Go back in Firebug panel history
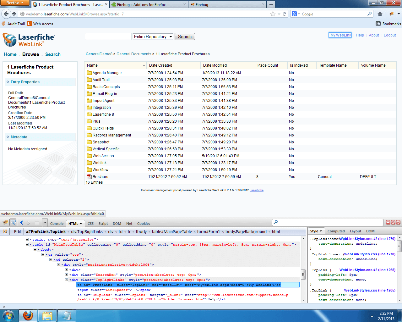 click(x=22, y=223)
